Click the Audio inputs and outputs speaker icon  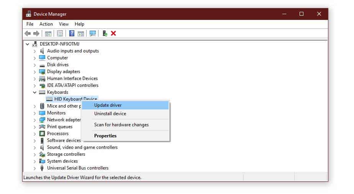42,51
